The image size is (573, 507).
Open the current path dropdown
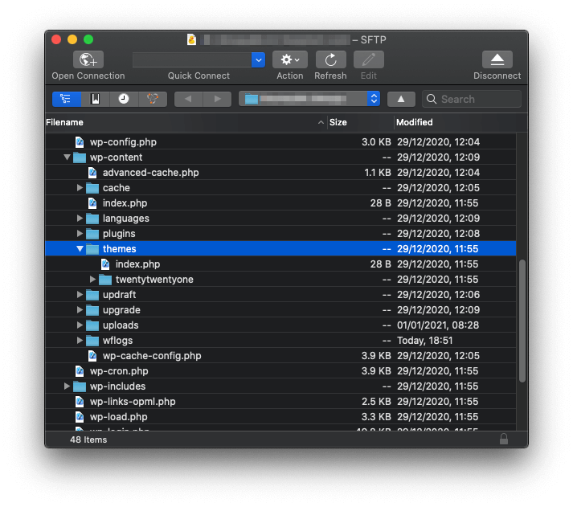pos(373,99)
